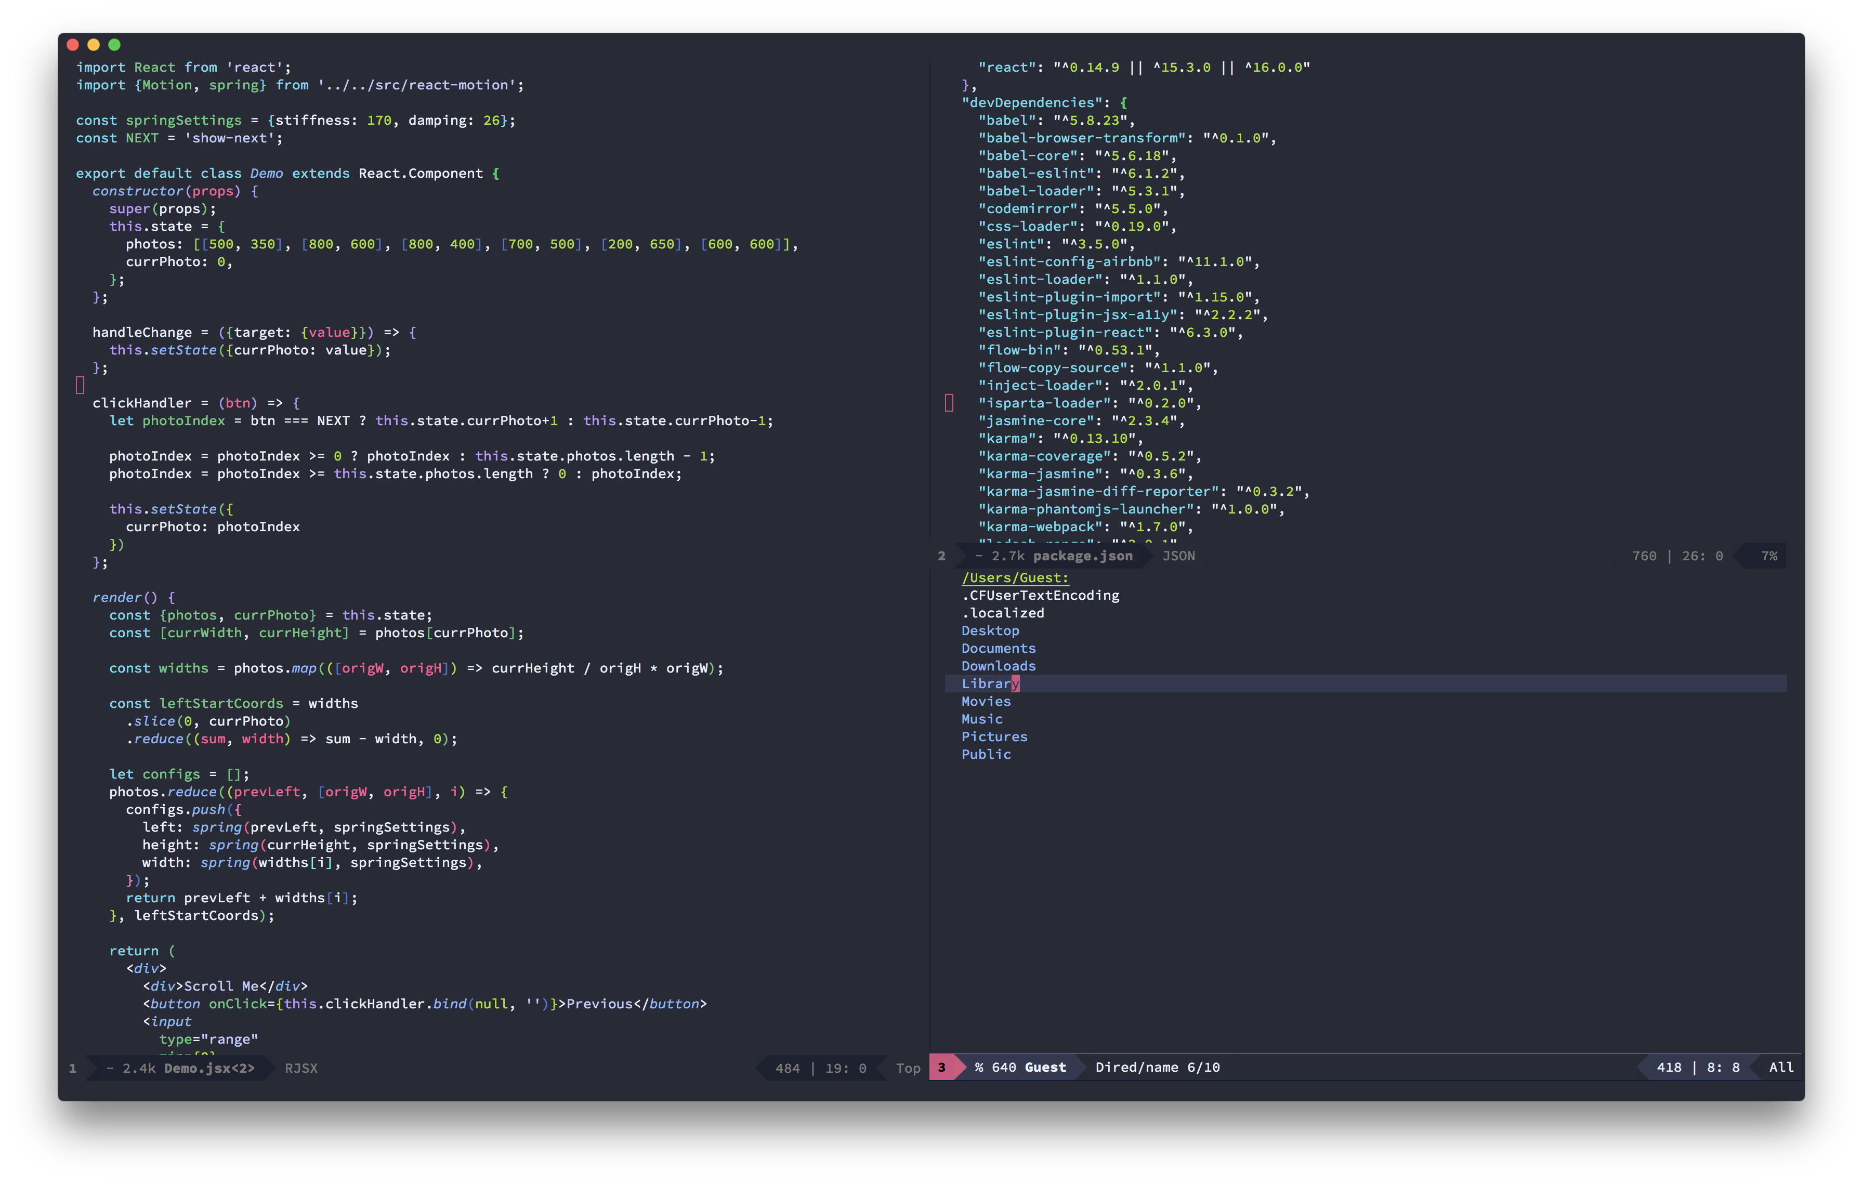This screenshot has height=1184, width=1863.
Task: Click window number 2 indicator in modeline
Action: pyautogui.click(x=941, y=556)
